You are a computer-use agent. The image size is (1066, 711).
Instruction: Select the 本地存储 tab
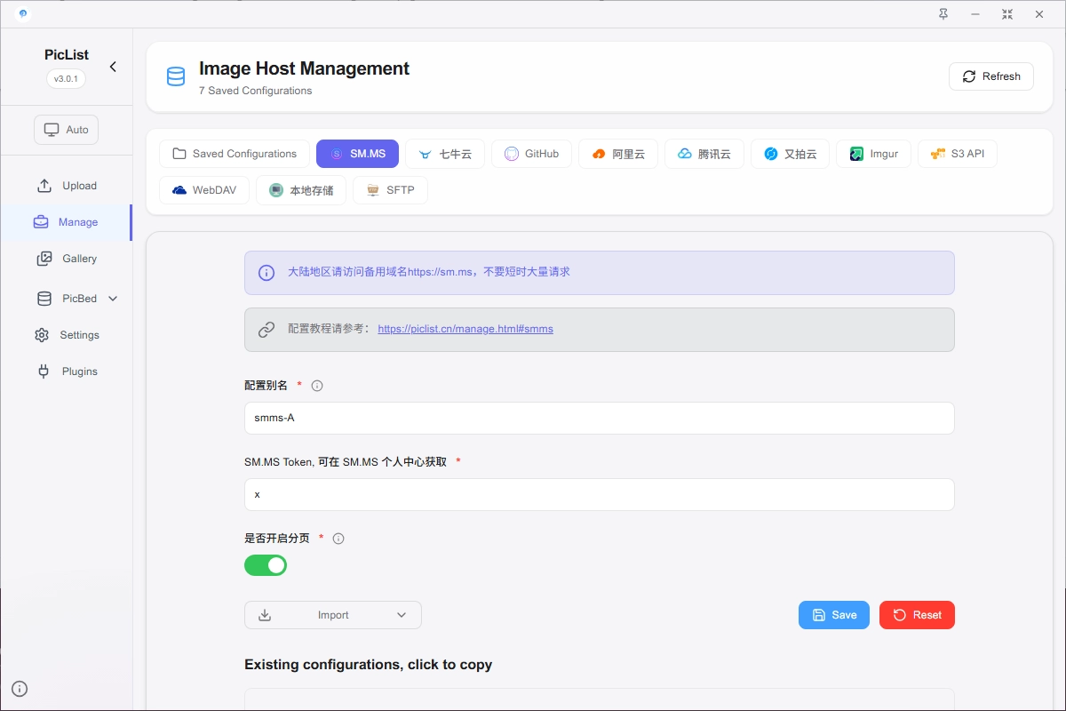click(x=301, y=190)
